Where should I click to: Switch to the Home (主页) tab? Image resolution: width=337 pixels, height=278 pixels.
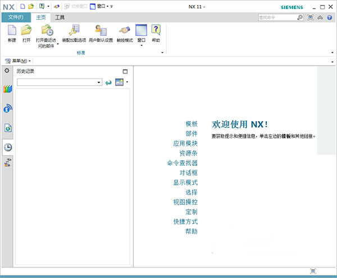pyautogui.click(x=41, y=17)
